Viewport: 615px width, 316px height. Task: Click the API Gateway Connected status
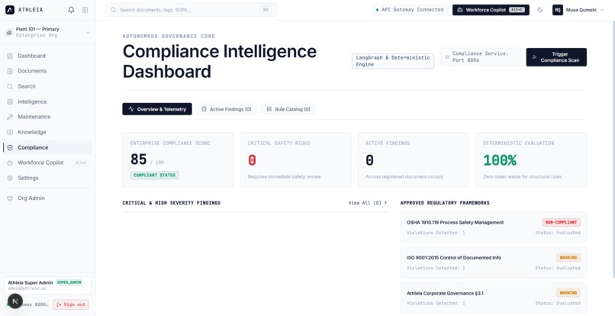pos(410,10)
